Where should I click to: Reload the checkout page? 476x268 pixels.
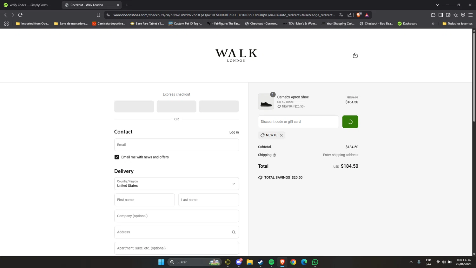point(20,15)
